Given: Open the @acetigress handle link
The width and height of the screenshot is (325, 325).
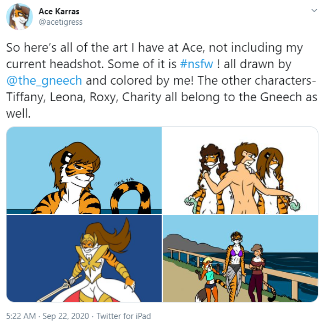Looking at the screenshot, I should (x=60, y=22).
